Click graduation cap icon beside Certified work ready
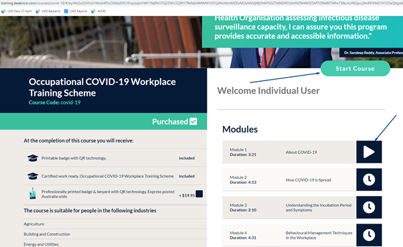 [x=33, y=176]
